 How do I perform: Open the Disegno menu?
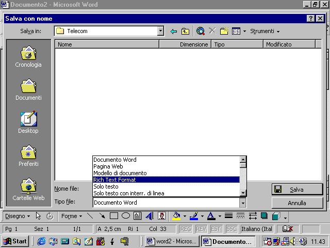[x=18, y=216]
